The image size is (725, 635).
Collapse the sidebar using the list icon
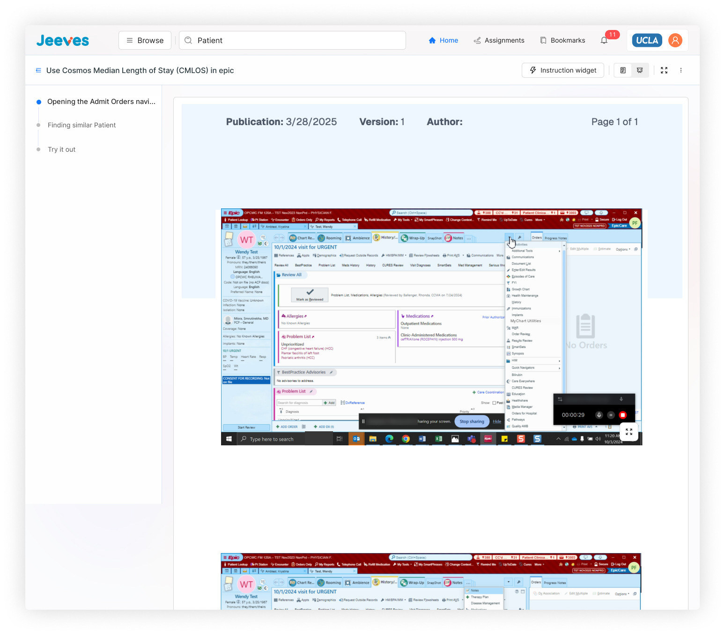click(x=38, y=70)
